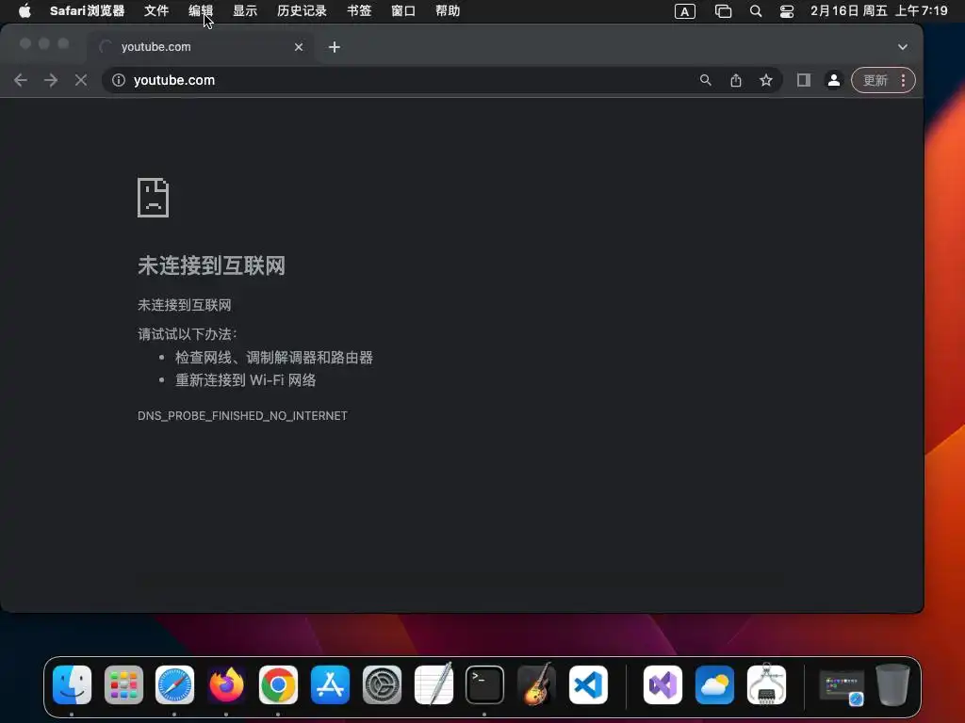Open the 显示 menu
Screen dimensions: 965x723
click(x=245, y=11)
